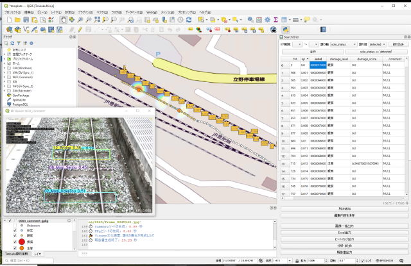Toggle the Unknown legend checkbox
This screenshot has width=411, height=266.
pyautogui.click(x=15, y=226)
